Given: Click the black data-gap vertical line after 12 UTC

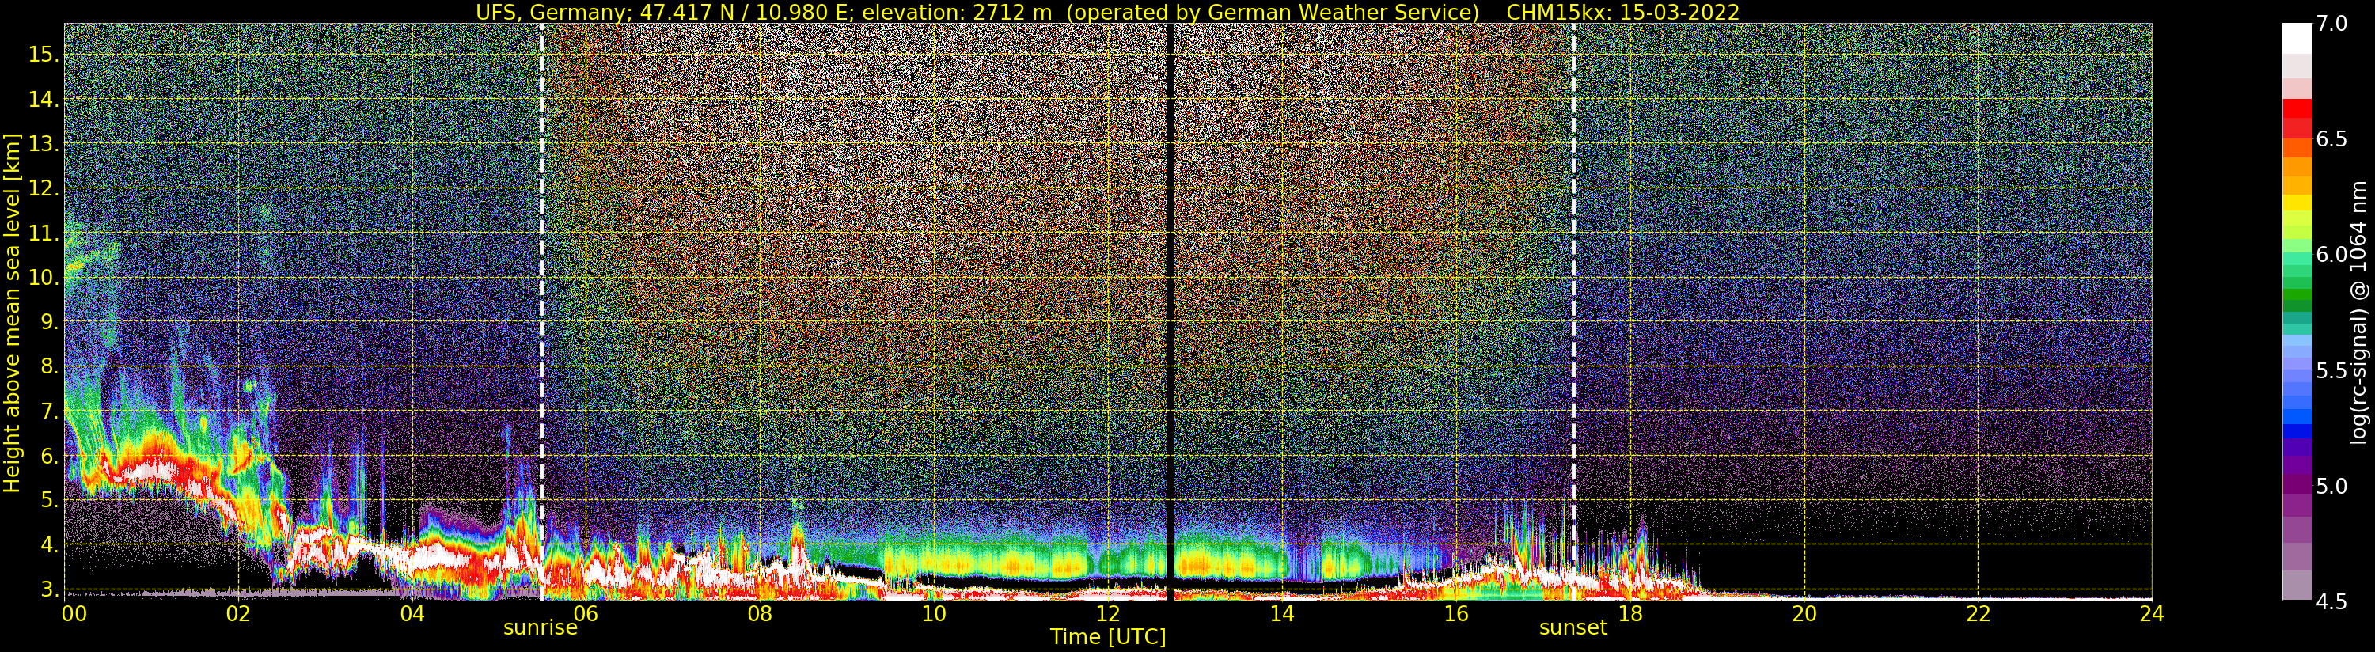Looking at the screenshot, I should (x=1170, y=312).
